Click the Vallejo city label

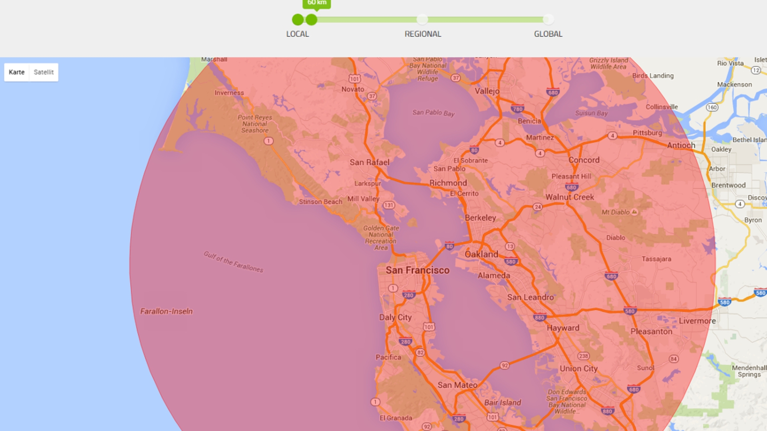click(x=487, y=91)
